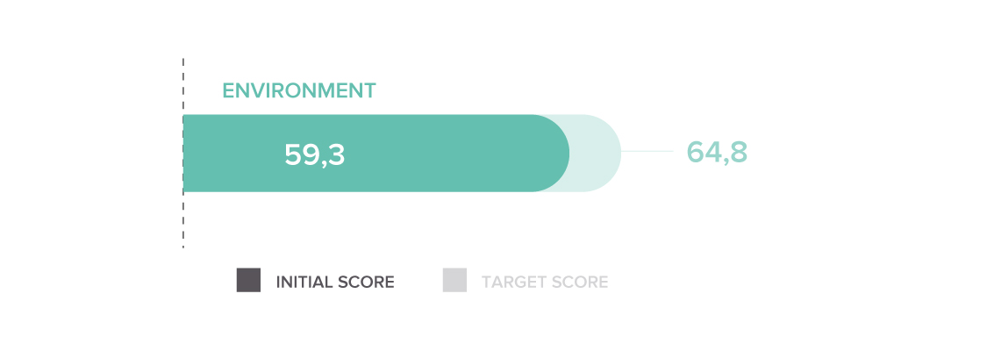Click the bottom end of dashed axis line
The height and width of the screenshot is (351, 987).
(x=183, y=246)
